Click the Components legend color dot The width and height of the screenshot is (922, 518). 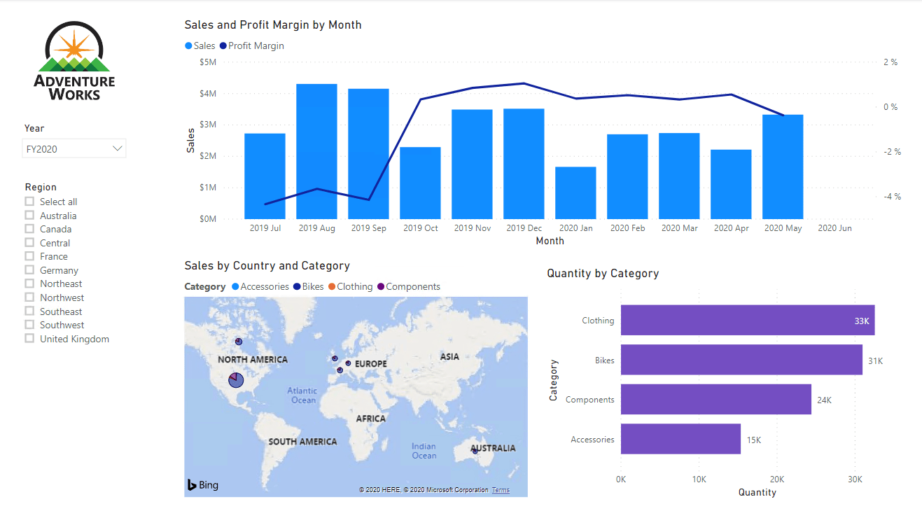coord(382,287)
